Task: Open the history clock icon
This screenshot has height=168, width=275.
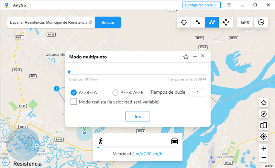Action: coord(261,22)
